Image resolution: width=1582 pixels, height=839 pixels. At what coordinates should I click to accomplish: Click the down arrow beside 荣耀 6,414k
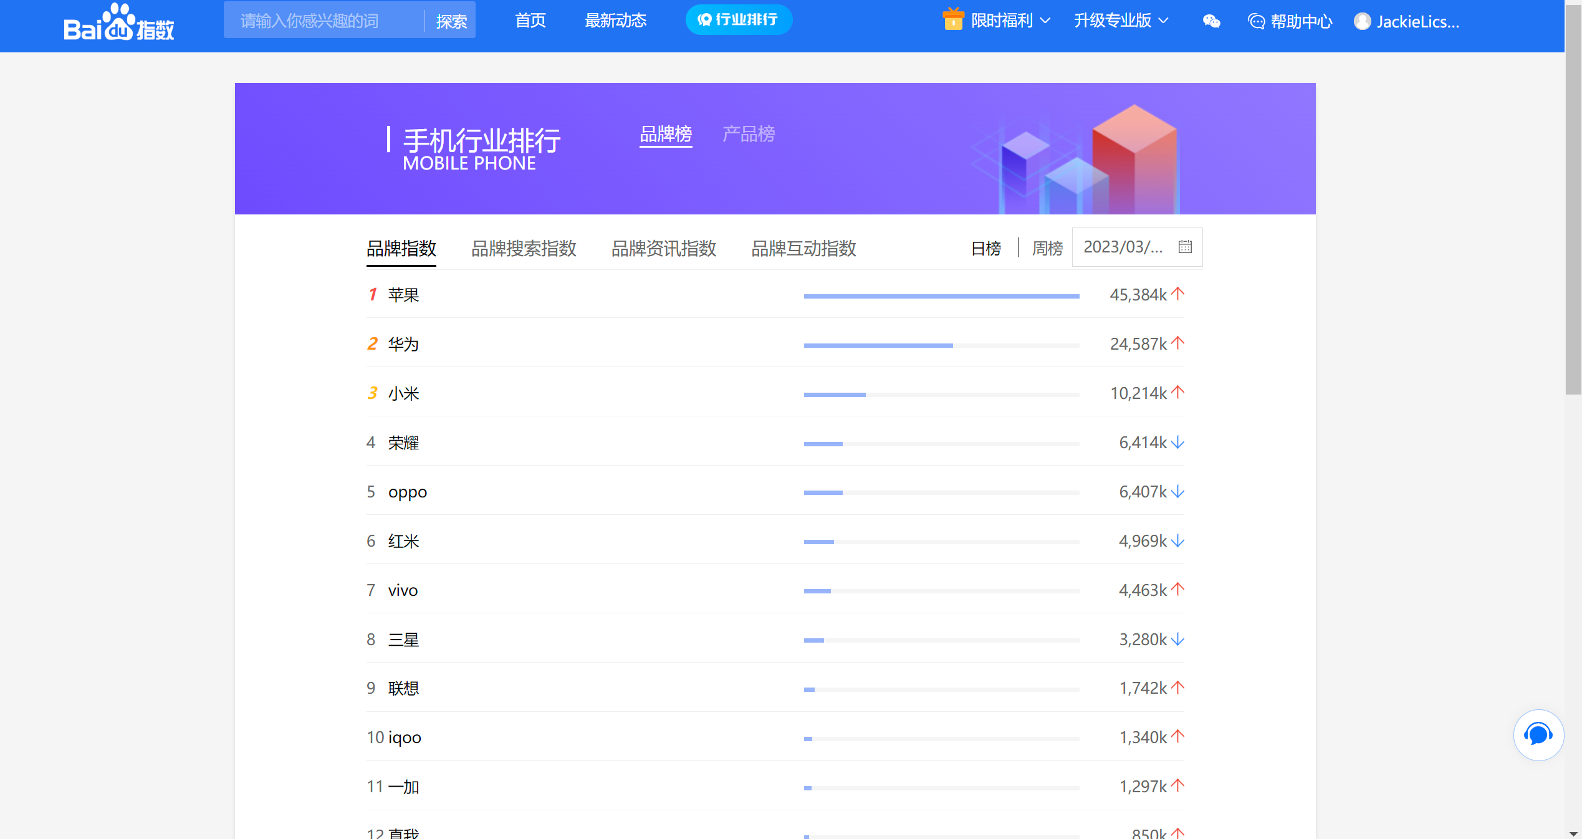[1177, 442]
